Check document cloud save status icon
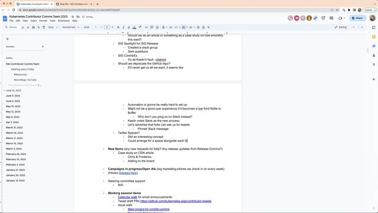 click(83, 17)
